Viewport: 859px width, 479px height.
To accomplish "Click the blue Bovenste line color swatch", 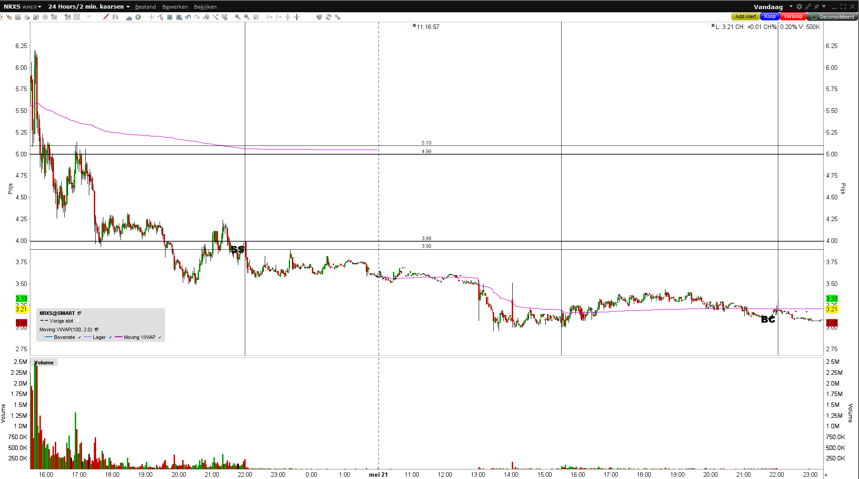I will 49,337.
